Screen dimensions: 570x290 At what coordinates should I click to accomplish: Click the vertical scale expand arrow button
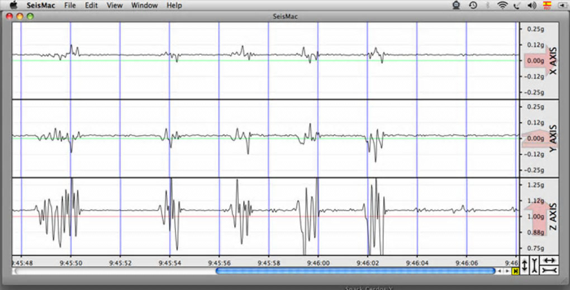click(x=525, y=265)
